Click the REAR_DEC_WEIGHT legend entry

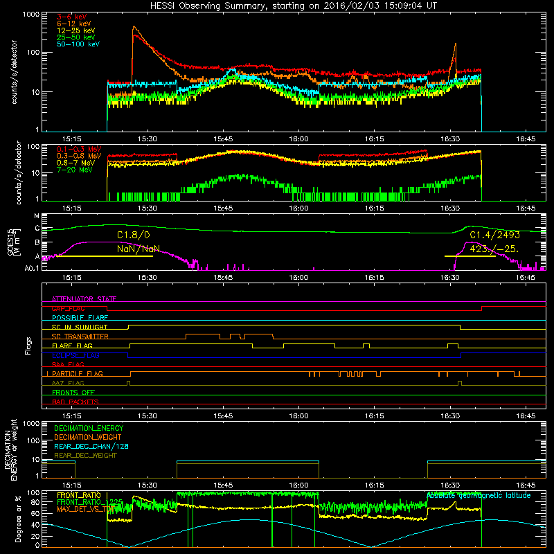[85, 456]
